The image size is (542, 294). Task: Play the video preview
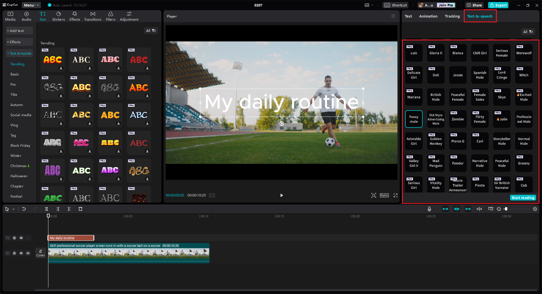tap(281, 195)
